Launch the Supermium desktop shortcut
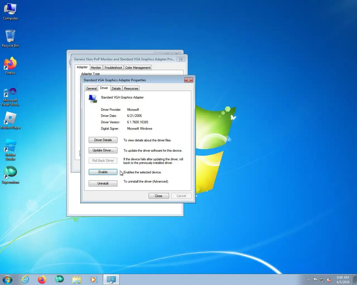 click(10, 175)
